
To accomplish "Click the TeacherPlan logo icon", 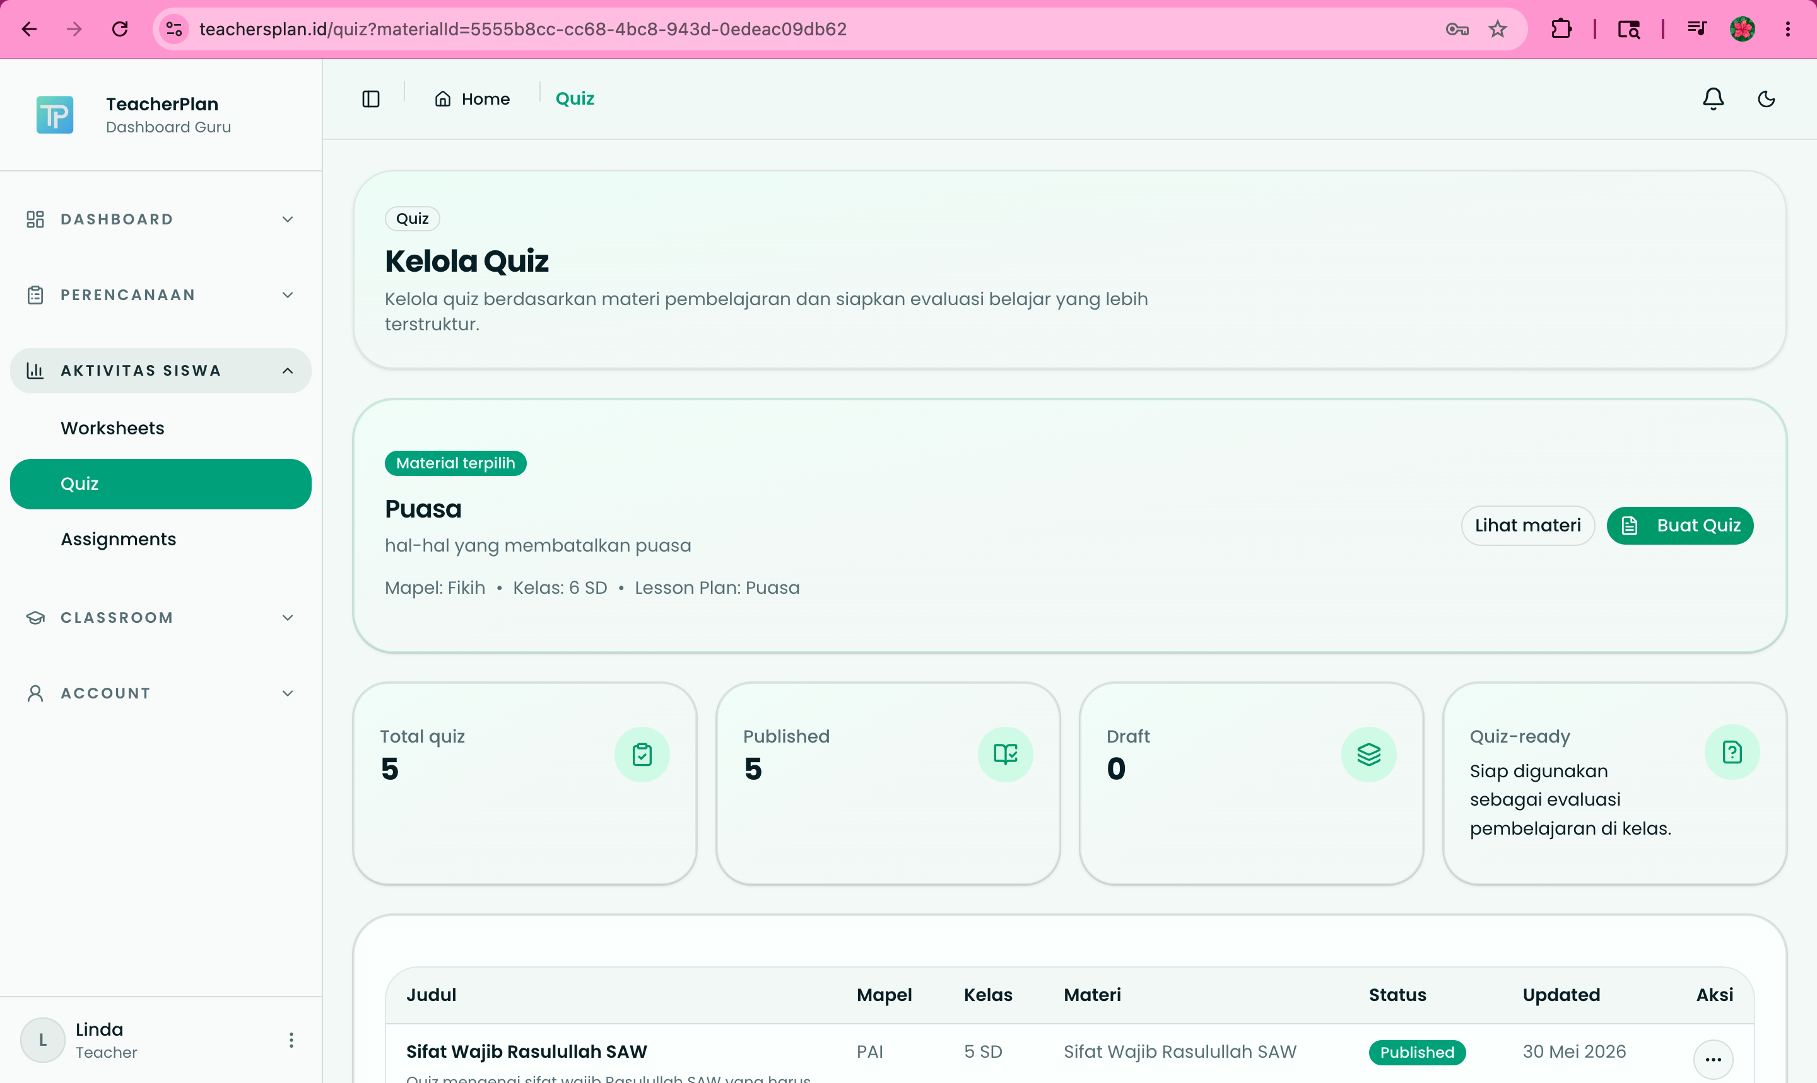I will click(x=55, y=115).
